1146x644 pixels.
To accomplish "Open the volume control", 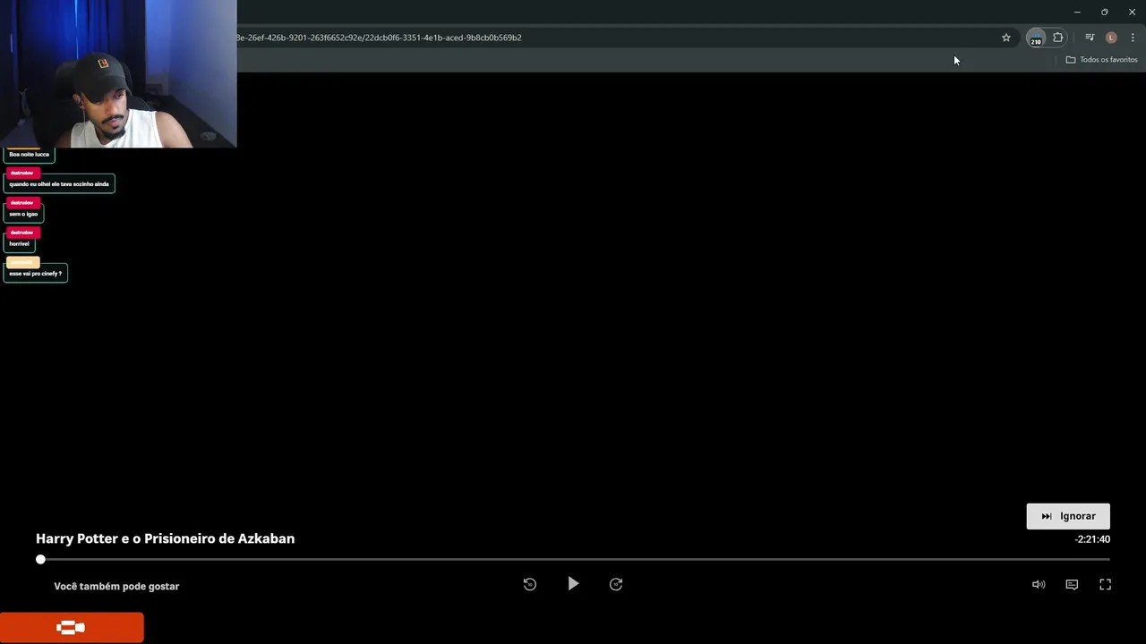I will pos(1039,585).
